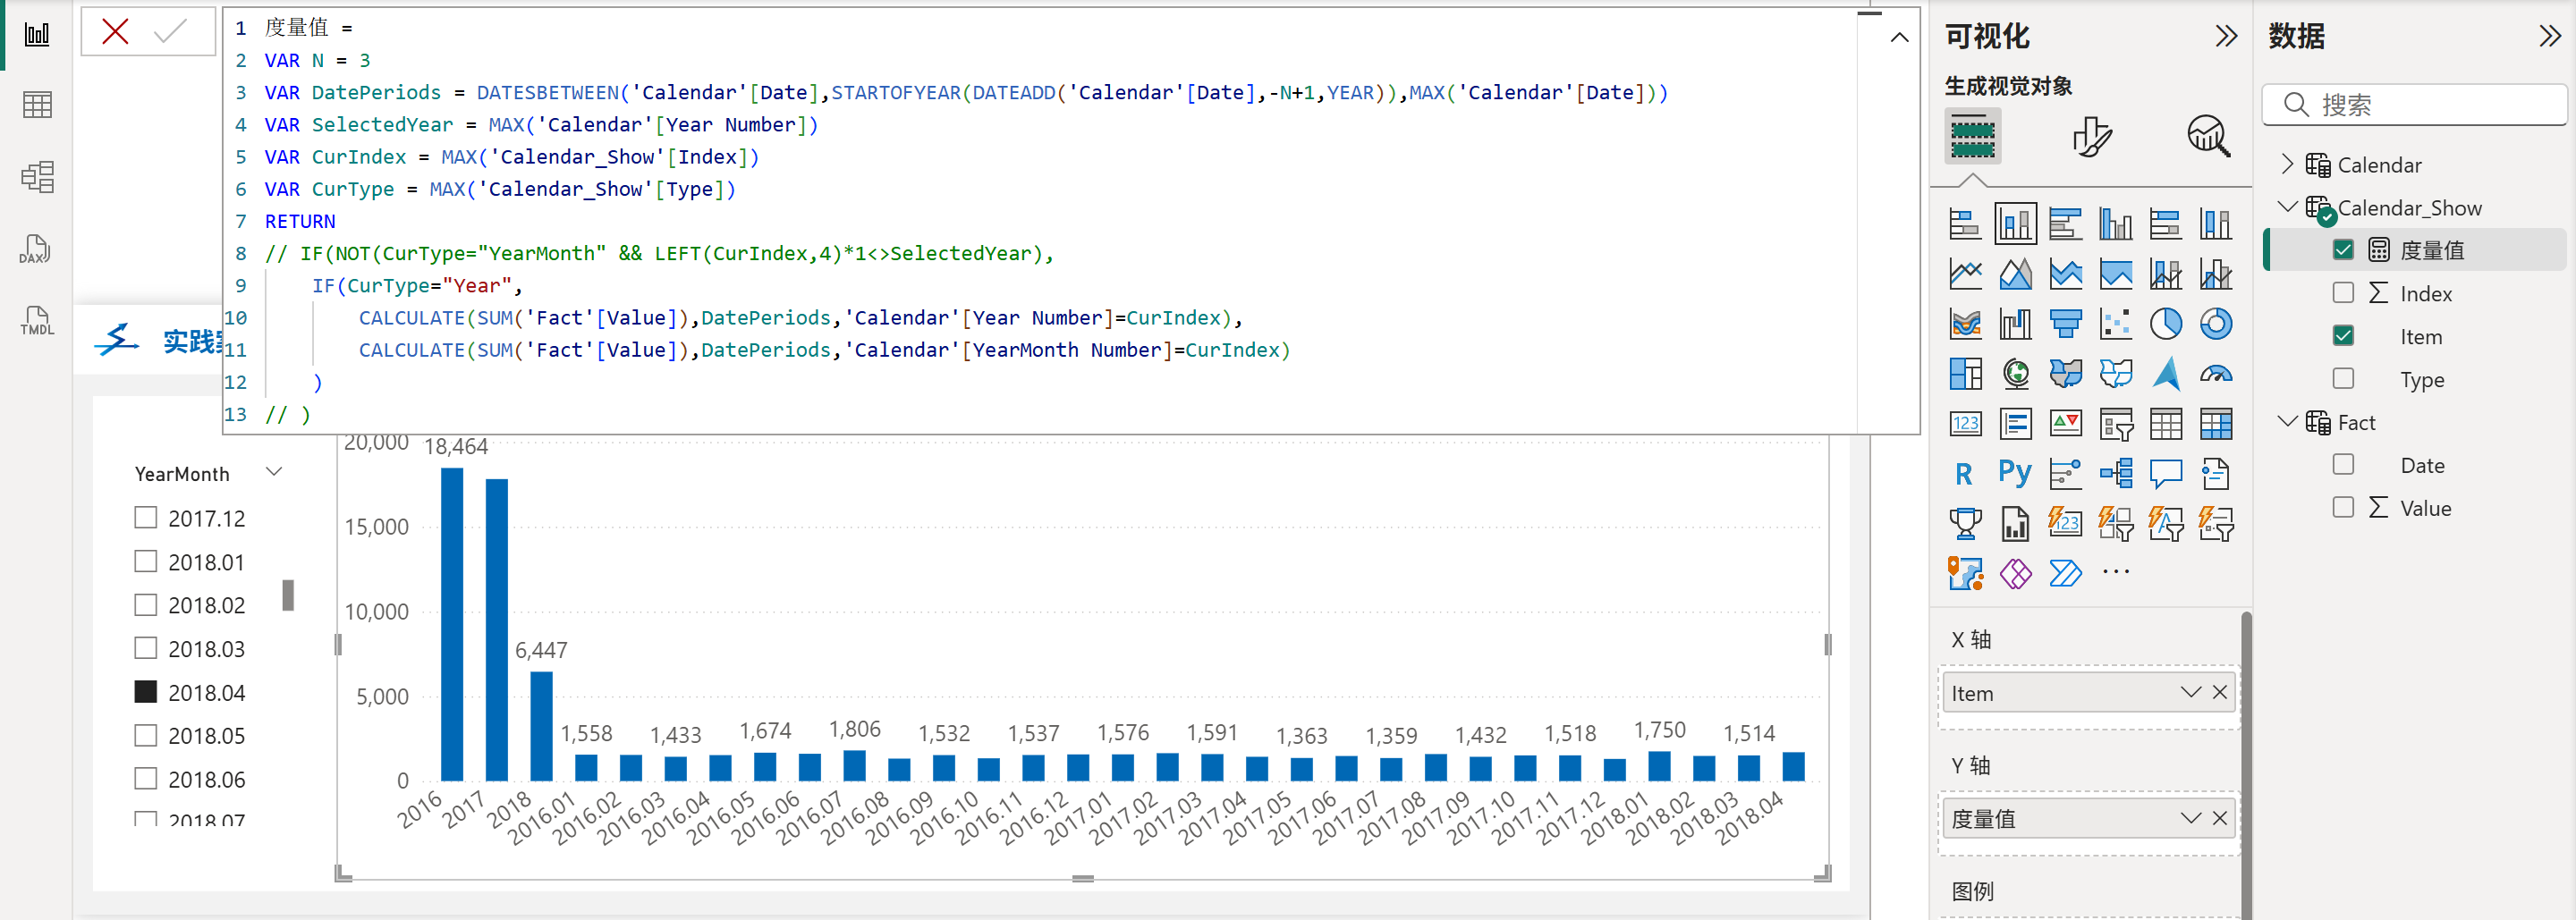Select the area chart visual
2576x920 pixels.
point(2015,274)
